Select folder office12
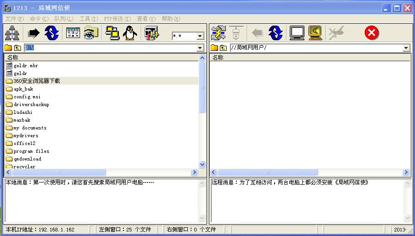 coord(24,143)
